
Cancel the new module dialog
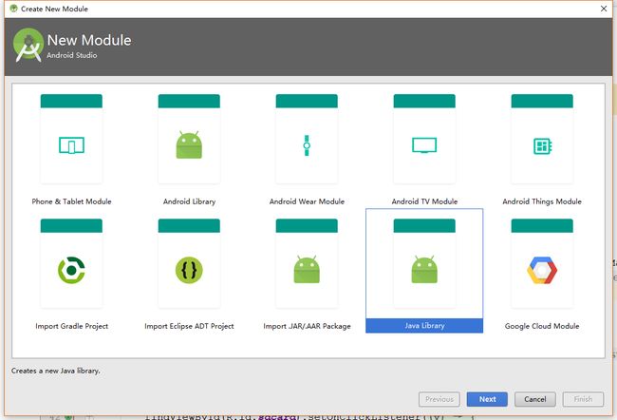coord(535,399)
